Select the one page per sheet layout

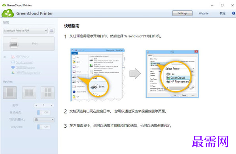(x=10, y=93)
